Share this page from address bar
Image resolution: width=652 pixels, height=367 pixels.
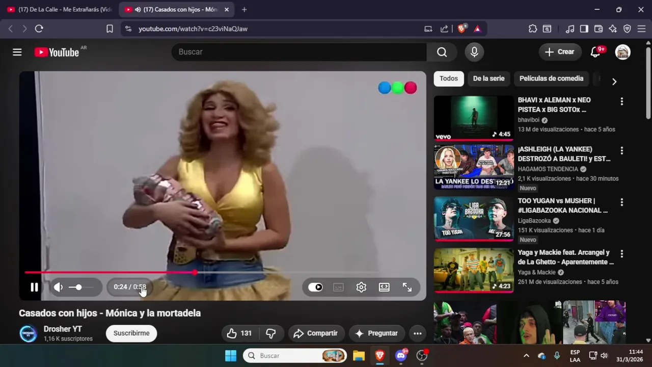pos(444,29)
